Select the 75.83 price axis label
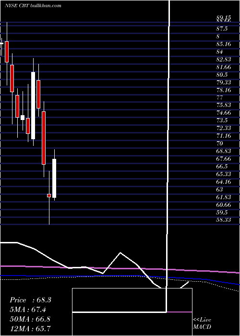 pos(224,105)
